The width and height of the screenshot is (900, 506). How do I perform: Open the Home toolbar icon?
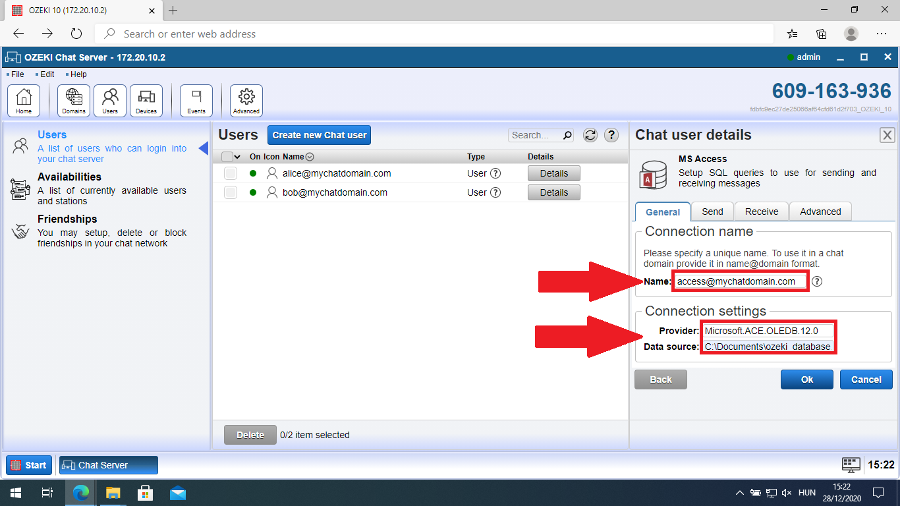pos(24,101)
